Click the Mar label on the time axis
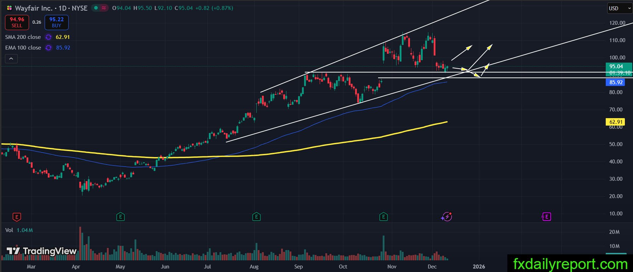633x272 pixels. coord(31,267)
